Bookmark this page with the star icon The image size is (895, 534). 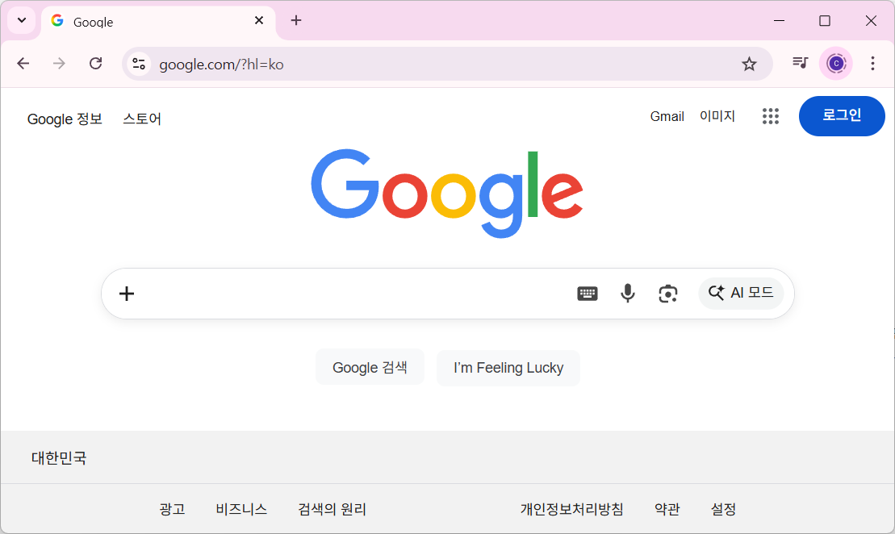(749, 64)
